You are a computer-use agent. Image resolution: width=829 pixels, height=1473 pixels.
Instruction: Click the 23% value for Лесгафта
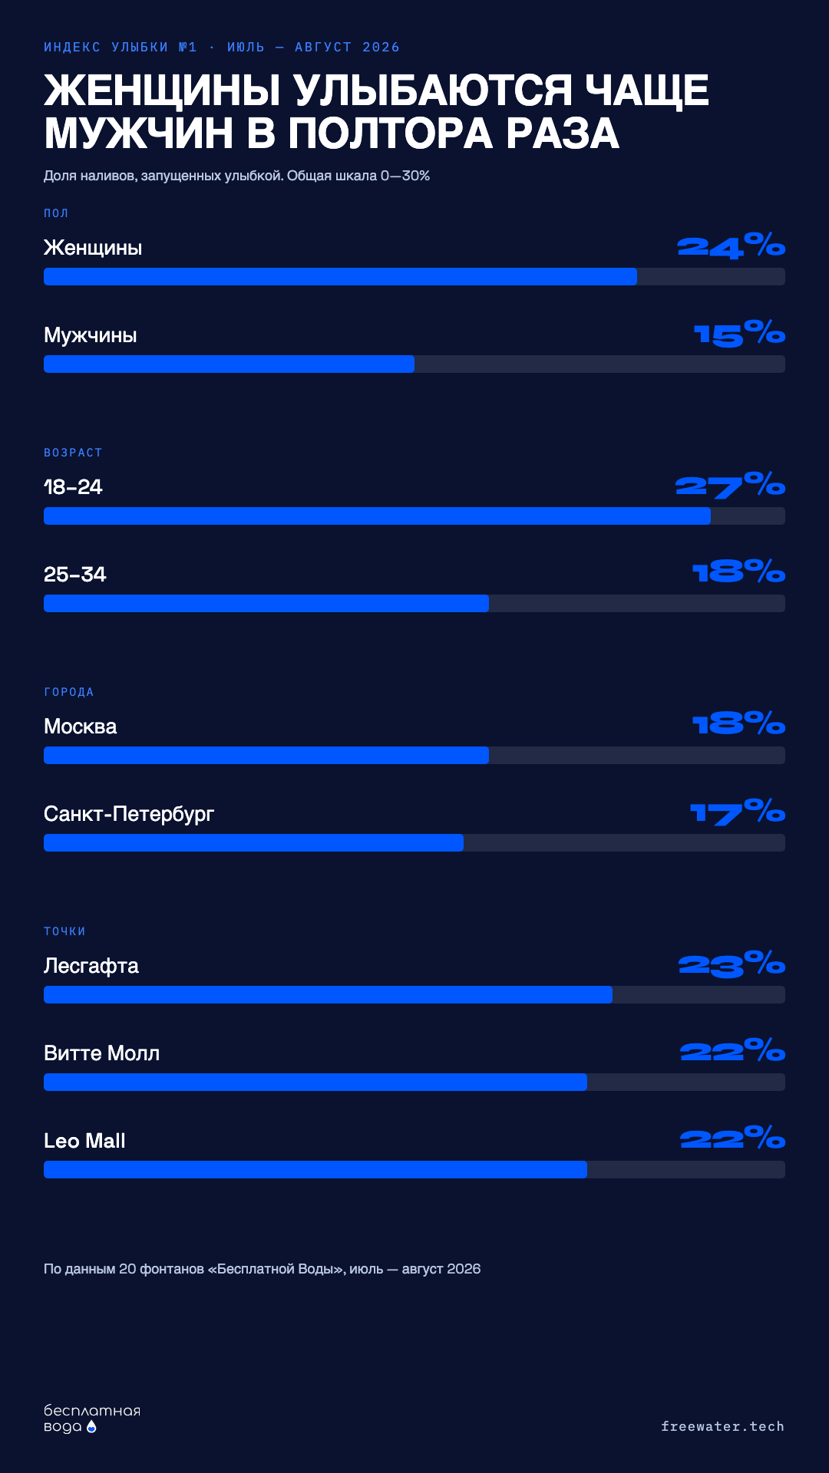point(732,964)
